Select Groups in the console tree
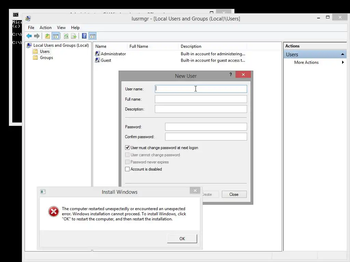350x262 pixels. [46, 57]
